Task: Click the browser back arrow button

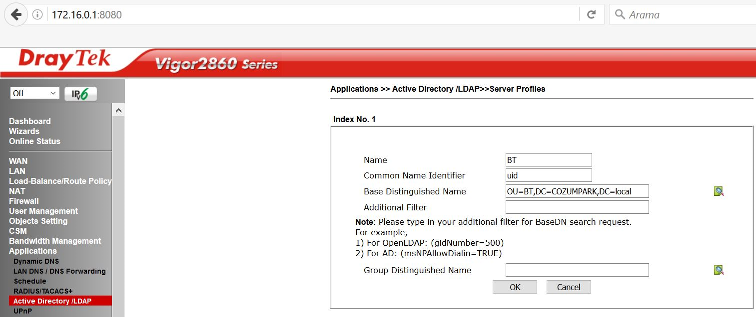Action: click(x=16, y=14)
